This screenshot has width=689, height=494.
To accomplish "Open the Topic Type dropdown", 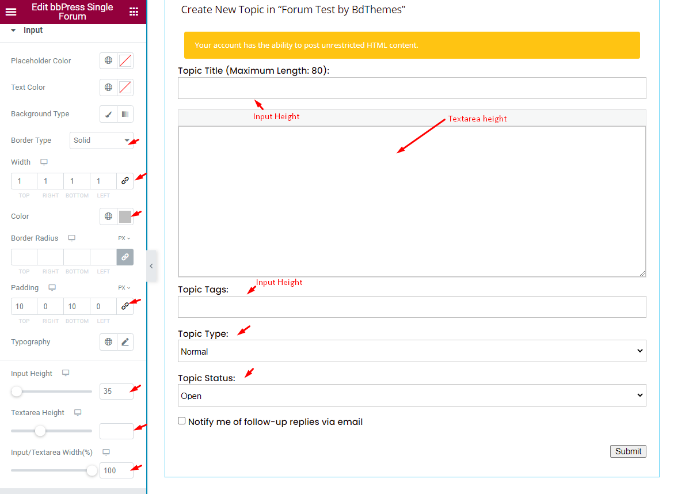I will click(412, 351).
